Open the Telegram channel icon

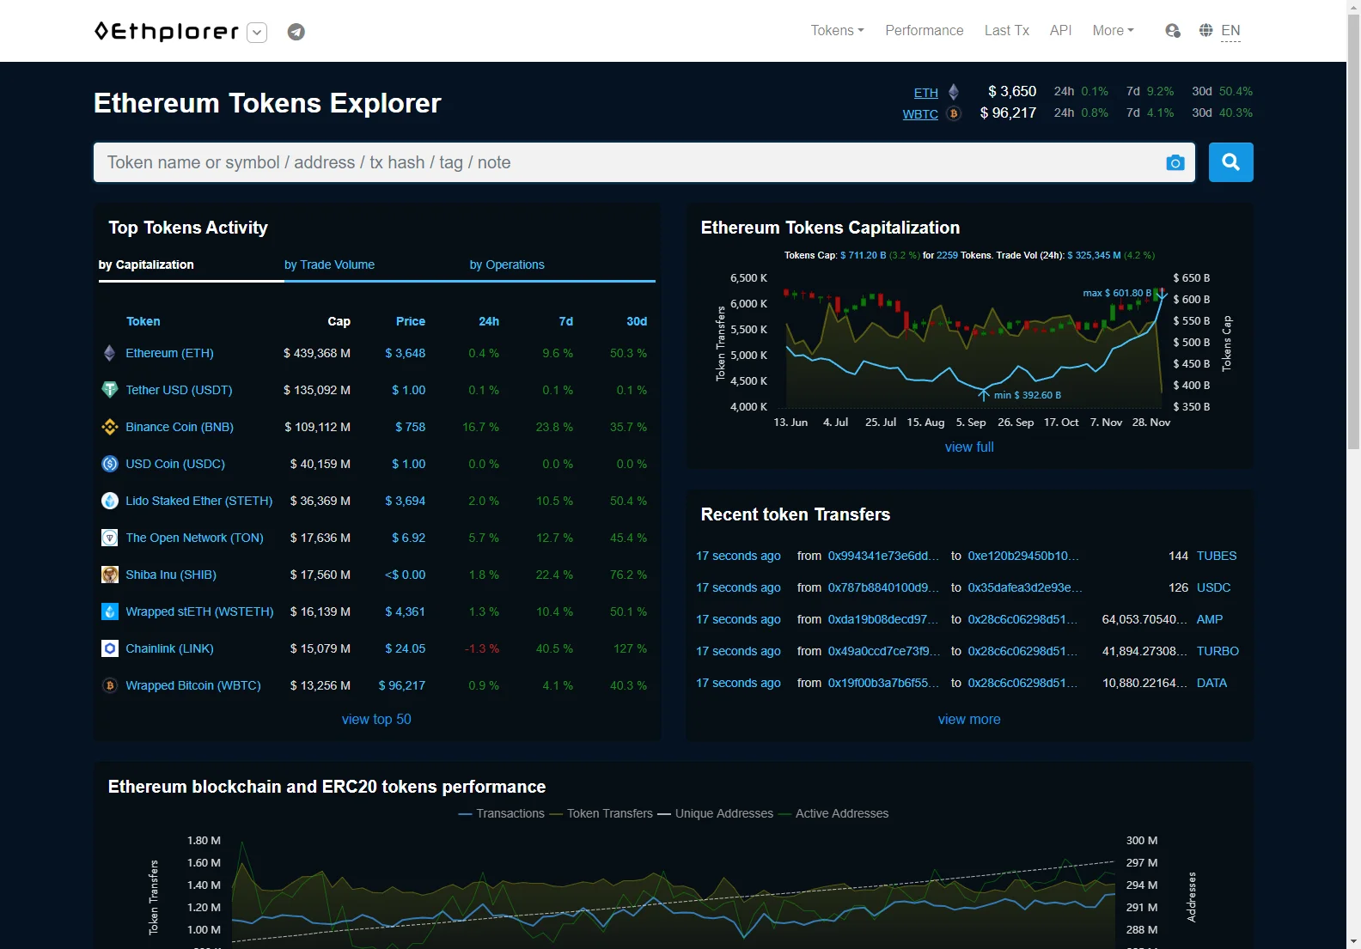296,32
